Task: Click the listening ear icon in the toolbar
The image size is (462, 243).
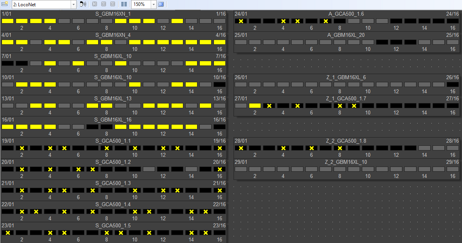Action: 83,4
